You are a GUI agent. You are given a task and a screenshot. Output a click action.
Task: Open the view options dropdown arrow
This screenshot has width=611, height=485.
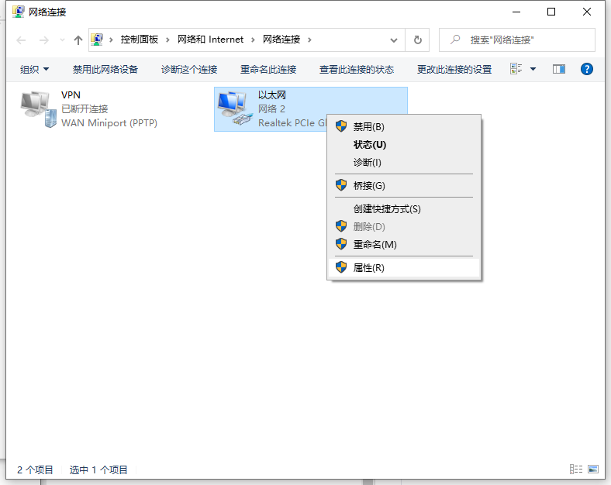click(x=533, y=69)
